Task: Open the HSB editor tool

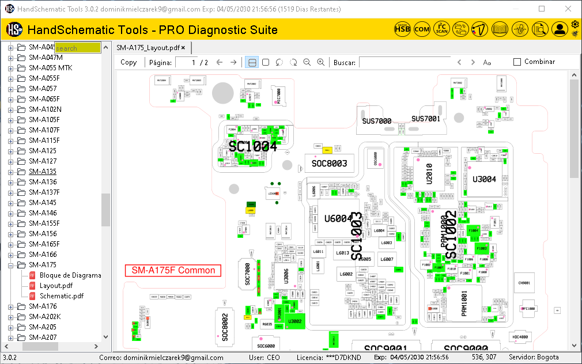Action: point(402,29)
